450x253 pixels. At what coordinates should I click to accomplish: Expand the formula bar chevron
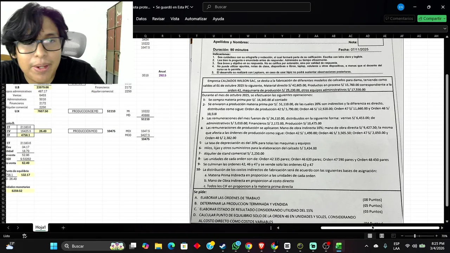pos(445,28)
